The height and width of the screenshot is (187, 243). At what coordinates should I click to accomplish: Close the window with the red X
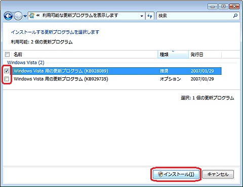(234, 7)
